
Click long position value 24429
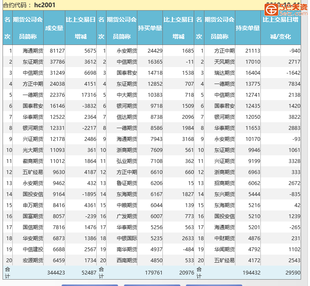[x=155, y=51]
